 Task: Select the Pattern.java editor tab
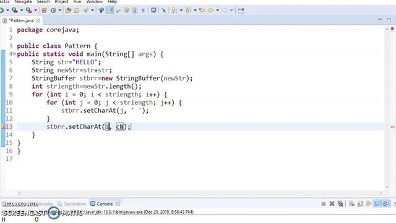coord(21,20)
